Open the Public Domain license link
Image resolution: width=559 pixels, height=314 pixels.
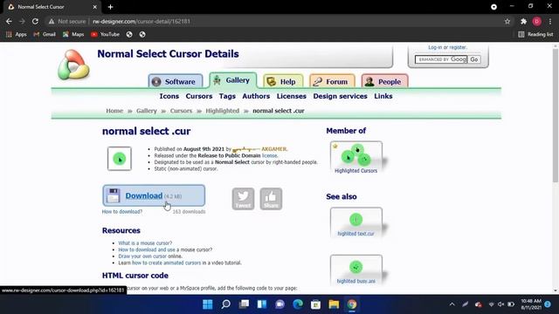(x=270, y=155)
